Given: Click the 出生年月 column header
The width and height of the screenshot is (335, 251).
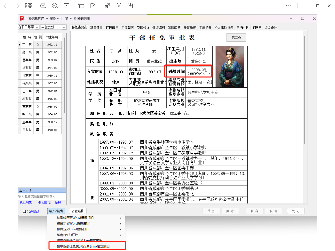Looking at the screenshot, I should [52, 37].
